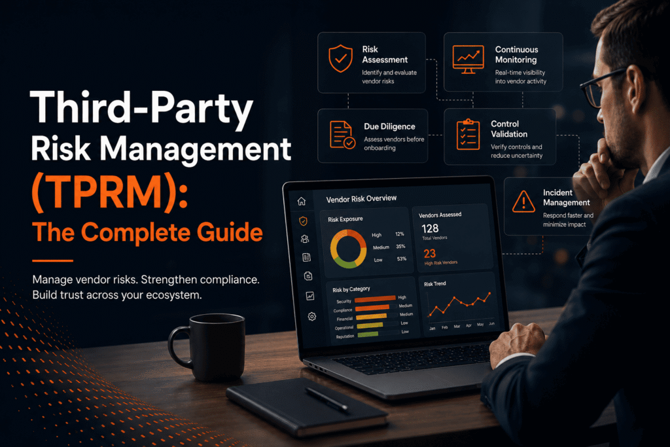Click the "Risk Assessment" card title
This screenshot has height=447, width=670.
point(385,55)
